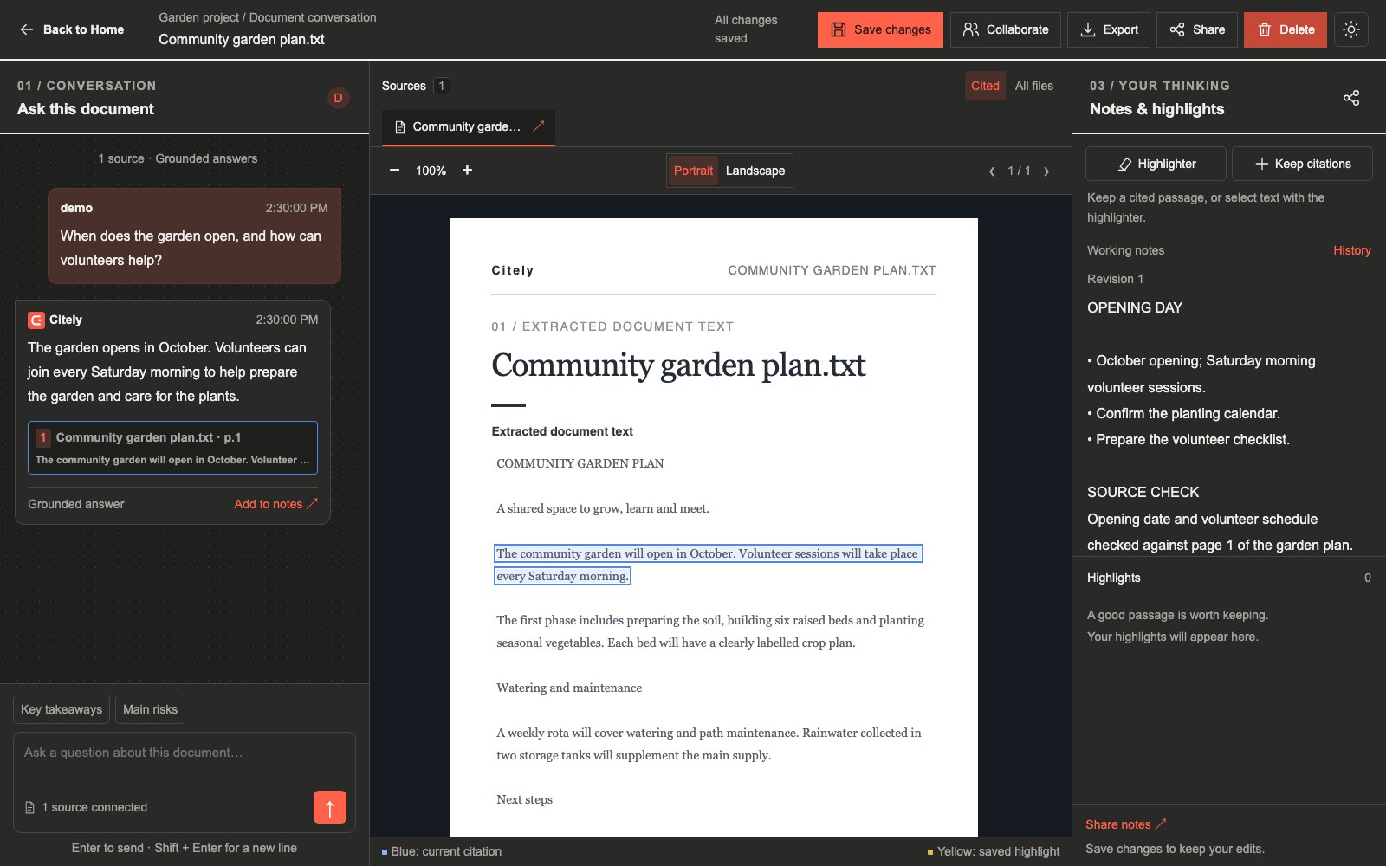Screen dimensions: 1386x866
Task: Switch sources filter to Cited
Action: [x=985, y=86]
